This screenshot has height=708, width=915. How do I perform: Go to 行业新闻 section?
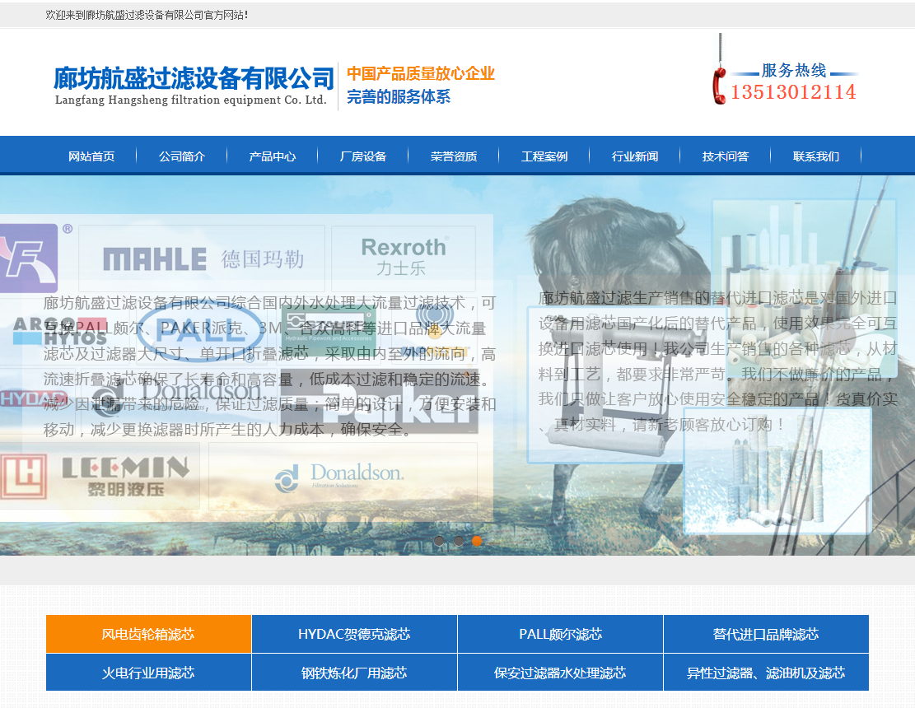(635, 156)
